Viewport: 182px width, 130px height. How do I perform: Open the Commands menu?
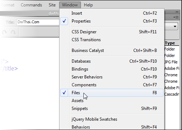pos(31,5)
